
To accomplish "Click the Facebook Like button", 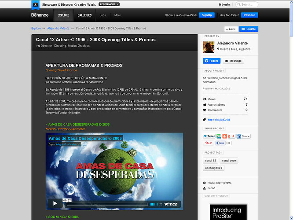I will (x=220, y=143).
